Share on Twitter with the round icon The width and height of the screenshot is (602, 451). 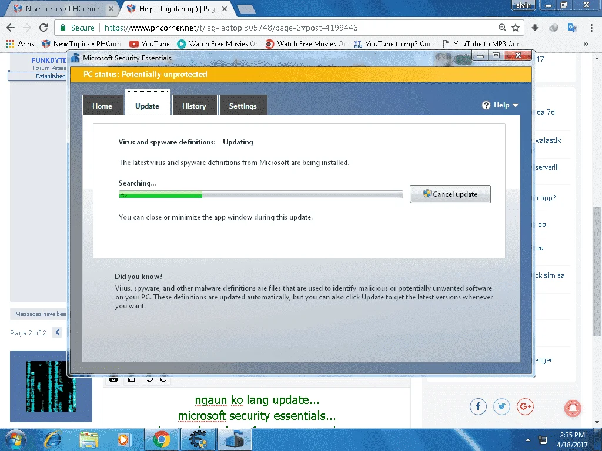pos(501,406)
